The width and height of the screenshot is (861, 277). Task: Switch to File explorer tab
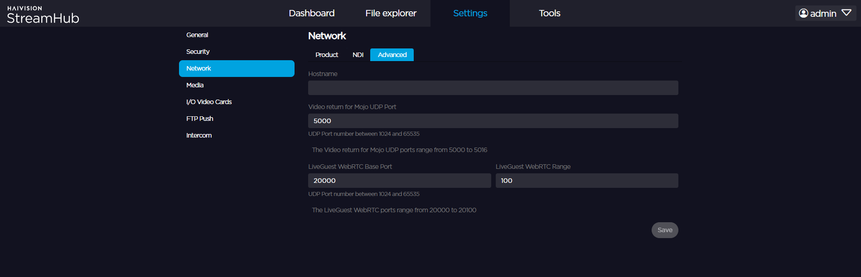coord(391,13)
